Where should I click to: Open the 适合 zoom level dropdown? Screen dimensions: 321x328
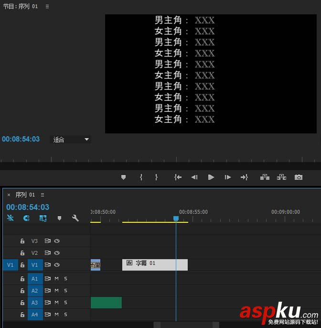coord(71,140)
